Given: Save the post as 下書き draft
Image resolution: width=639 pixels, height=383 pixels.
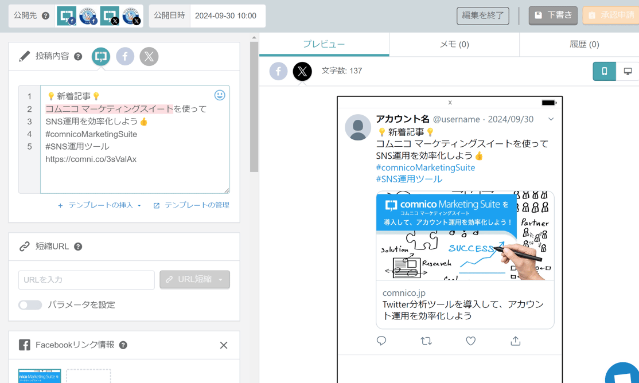Looking at the screenshot, I should coord(552,15).
